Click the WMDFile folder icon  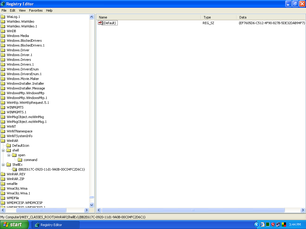tap(3, 198)
